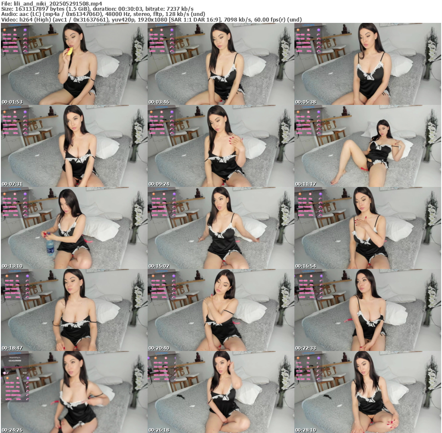This screenshot has width=442, height=433.
Task: Open the thumbnail at 00:13:10
Action: (x=74, y=228)
